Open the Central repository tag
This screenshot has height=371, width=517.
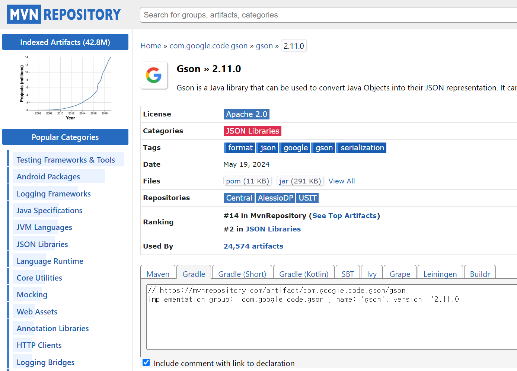pos(239,198)
